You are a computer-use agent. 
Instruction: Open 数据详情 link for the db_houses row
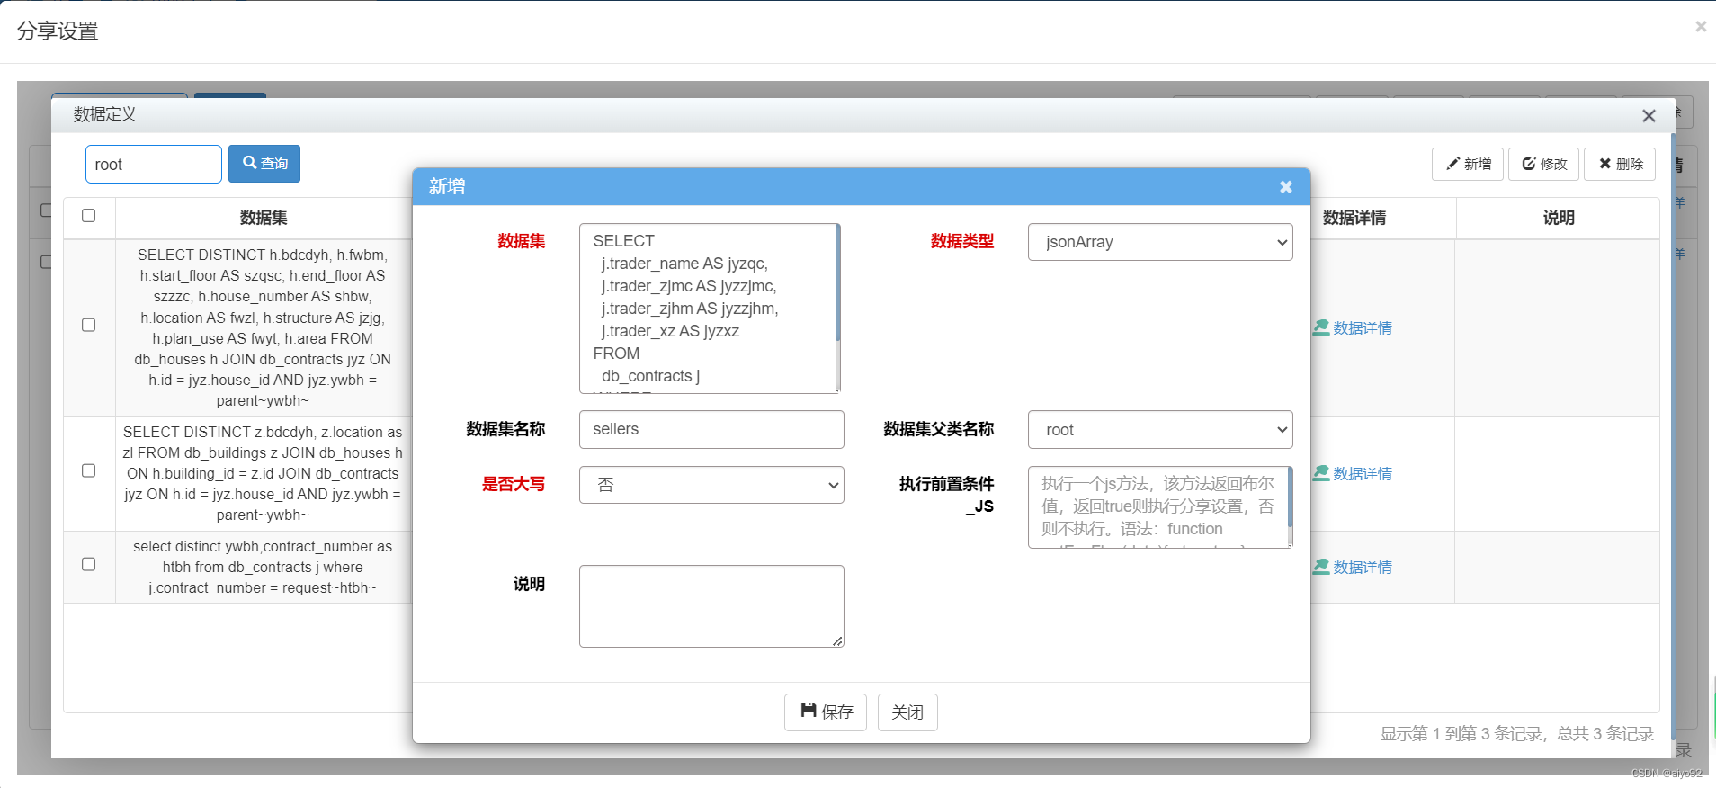click(1352, 327)
